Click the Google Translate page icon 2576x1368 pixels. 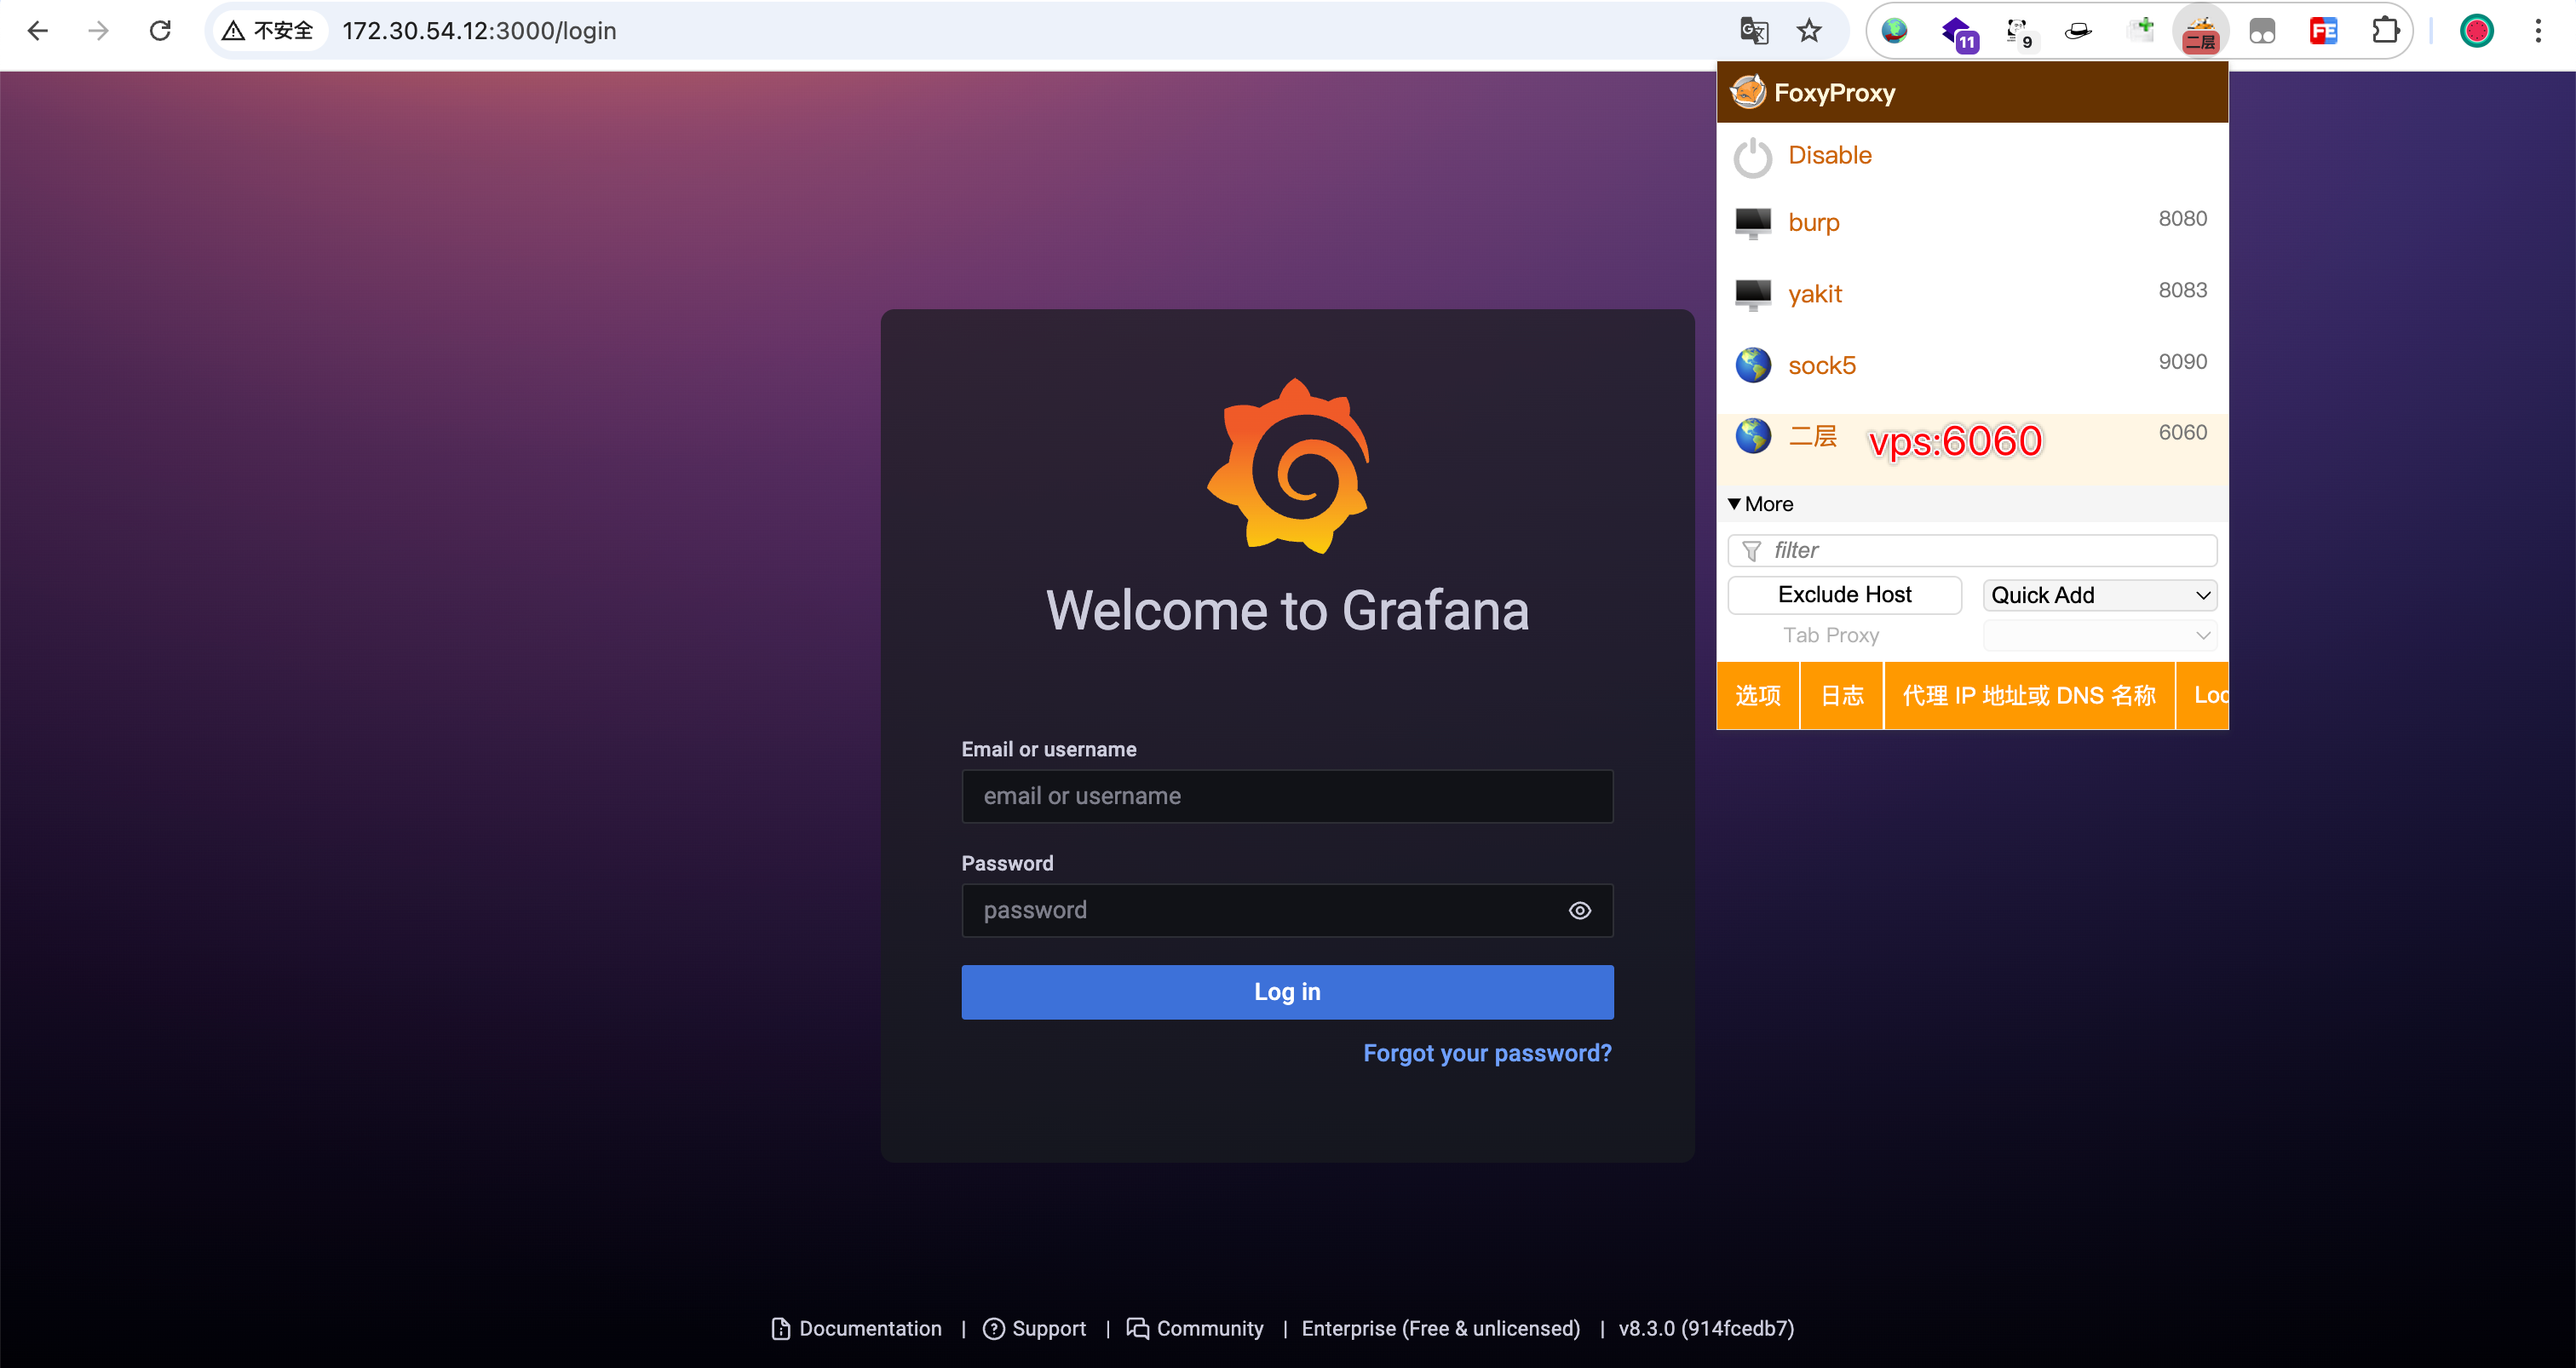click(1754, 31)
